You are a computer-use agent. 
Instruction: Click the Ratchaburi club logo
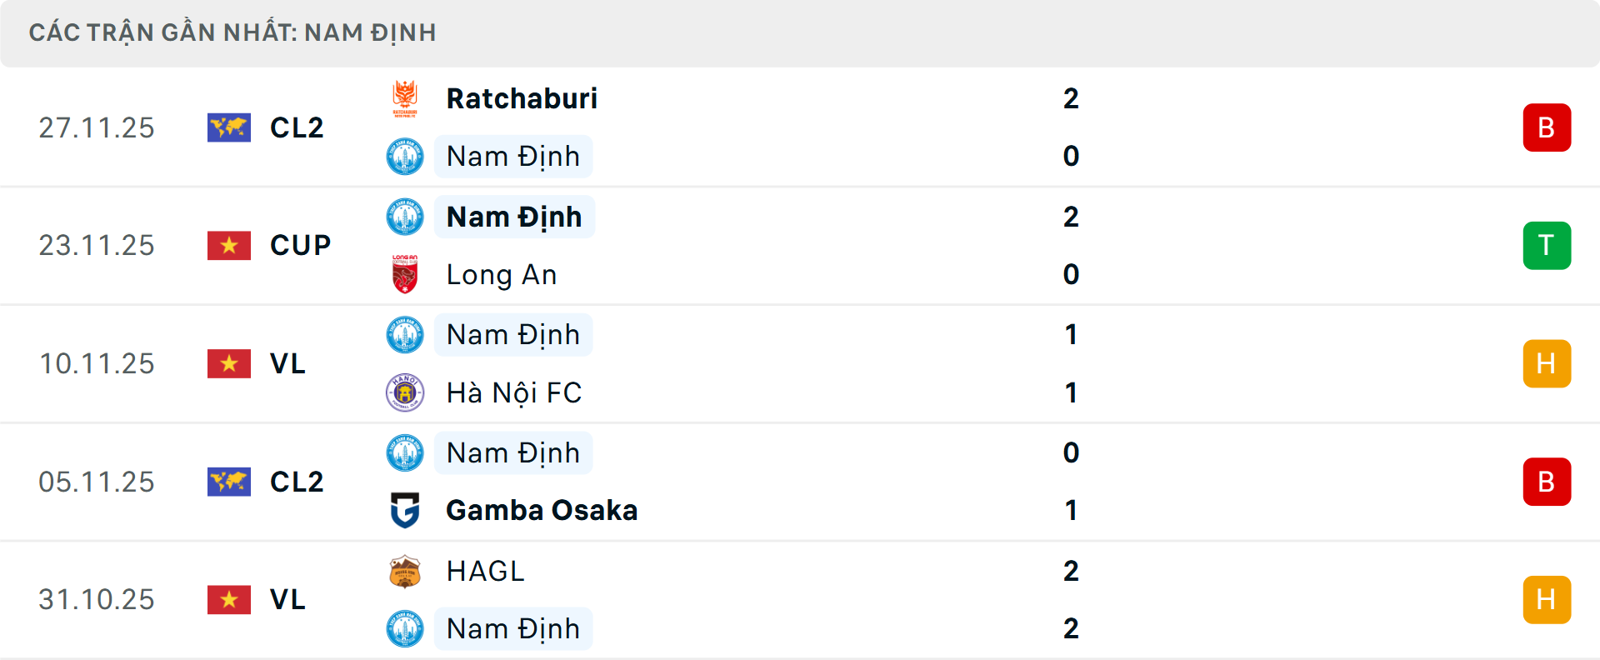tap(405, 98)
